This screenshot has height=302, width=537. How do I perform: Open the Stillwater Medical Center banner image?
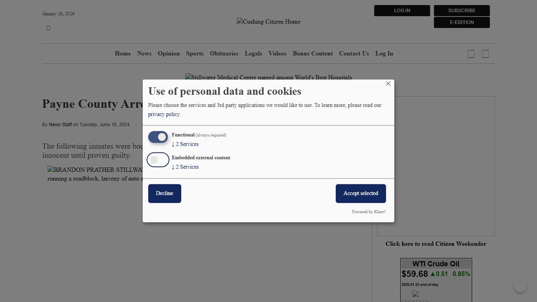click(268, 77)
